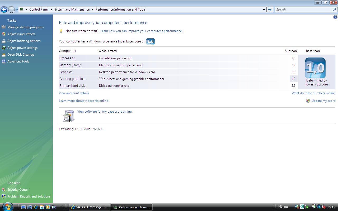Screen dimensions: 338x211
Task: Click the Adjust indexing options icon
Action: pyautogui.click(x=3, y=41)
